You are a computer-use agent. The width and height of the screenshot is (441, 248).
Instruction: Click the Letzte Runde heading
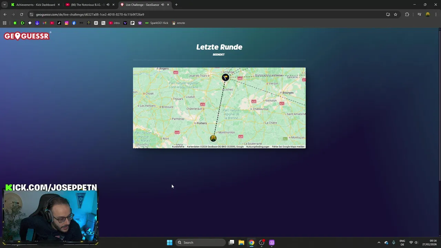[x=219, y=47]
